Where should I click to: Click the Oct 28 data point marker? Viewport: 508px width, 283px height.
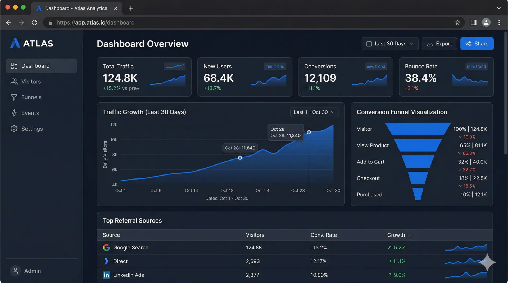pos(309,132)
